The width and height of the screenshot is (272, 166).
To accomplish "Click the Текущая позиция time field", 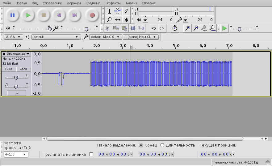I will tap(218, 154).
